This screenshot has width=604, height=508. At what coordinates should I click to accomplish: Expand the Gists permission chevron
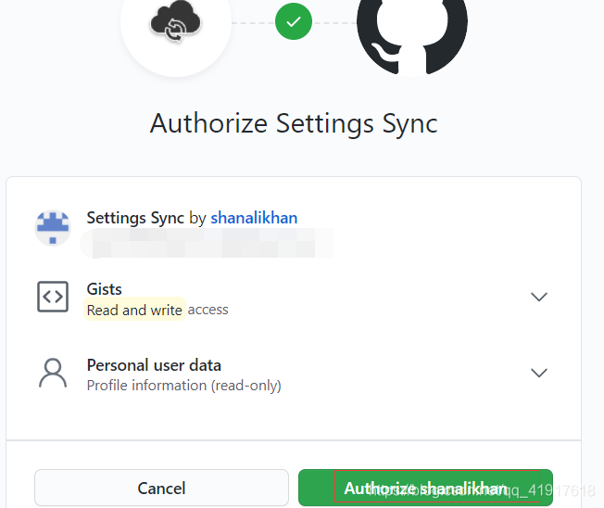(539, 297)
